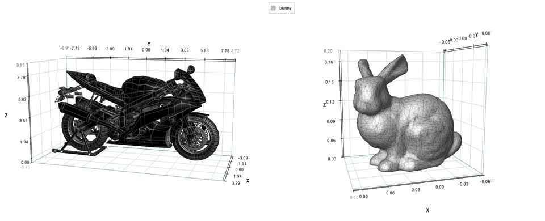Click the -0.43 tick on the motorcycle Z axis

coord(25,167)
